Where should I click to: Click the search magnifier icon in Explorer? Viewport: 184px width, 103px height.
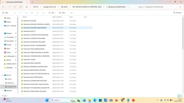180,7
